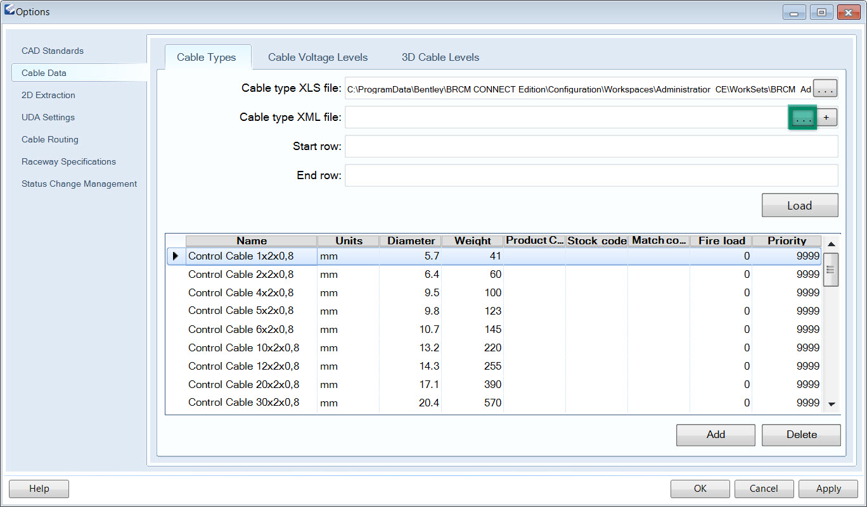Click the OK button
This screenshot has width=867, height=507.
pos(700,489)
